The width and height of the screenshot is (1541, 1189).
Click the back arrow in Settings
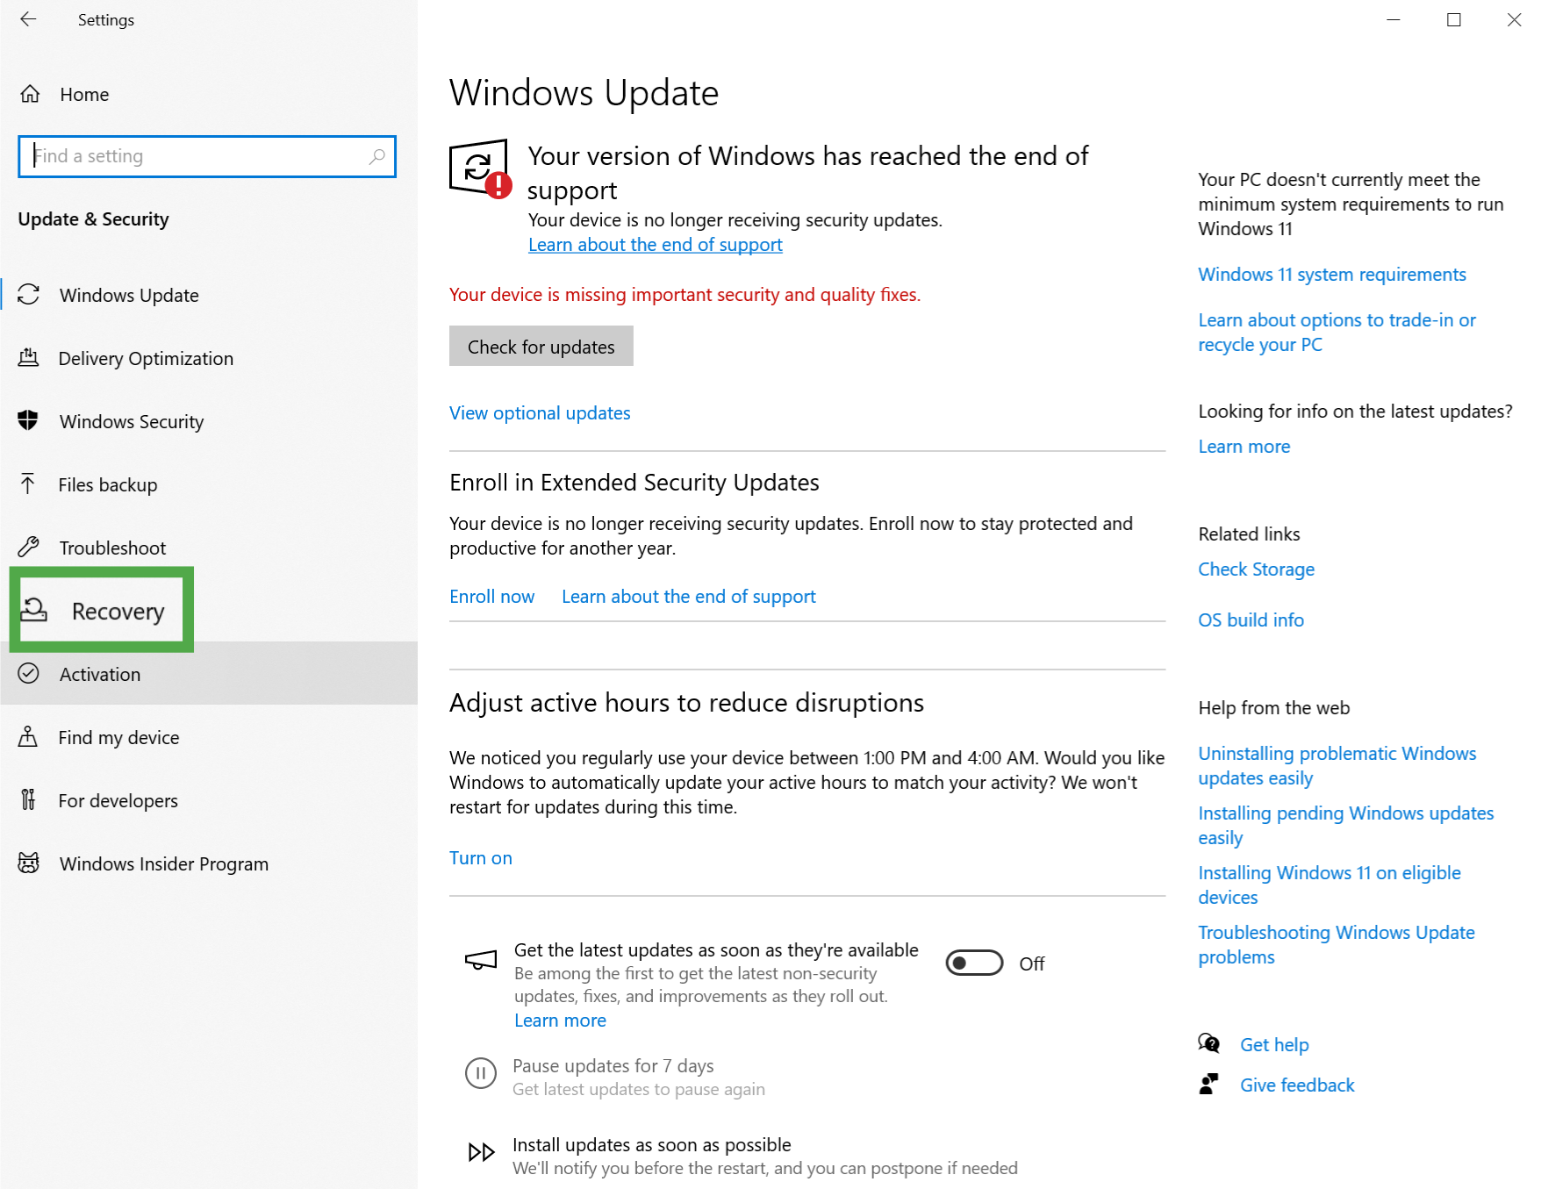tap(28, 19)
